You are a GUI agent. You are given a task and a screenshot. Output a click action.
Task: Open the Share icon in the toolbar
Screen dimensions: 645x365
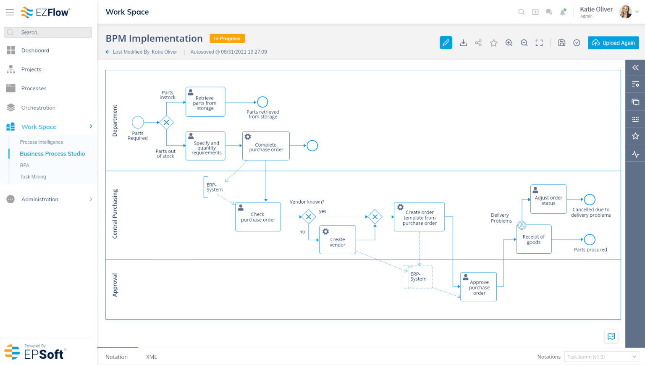tap(478, 42)
